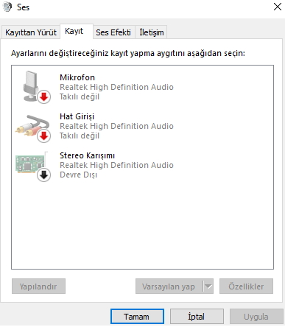Open the Varsayılan yap dropdown arrow
Viewport: 285px width, 327px height.
point(208,286)
